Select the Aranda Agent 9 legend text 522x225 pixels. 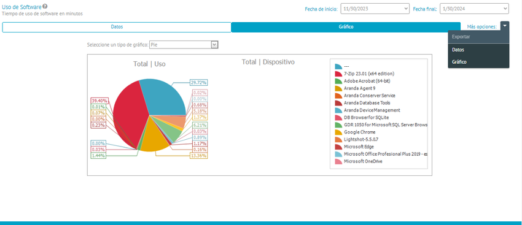[x=359, y=88]
